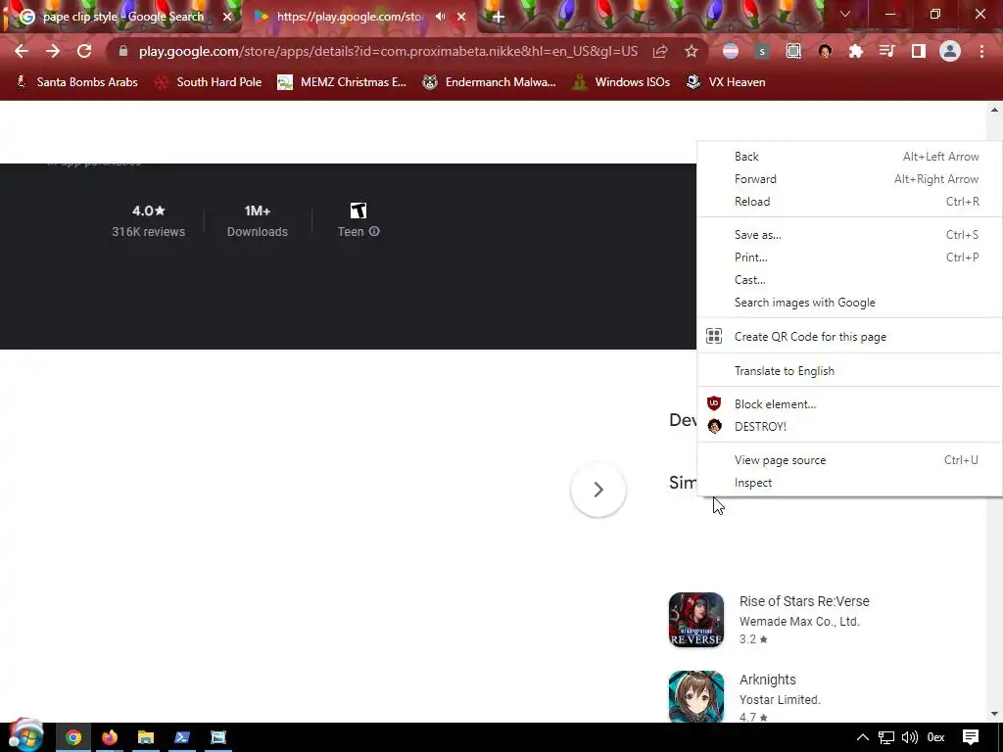The image size is (1003, 752).
Task: Open the Arknights app thumbnail
Action: [696, 696]
